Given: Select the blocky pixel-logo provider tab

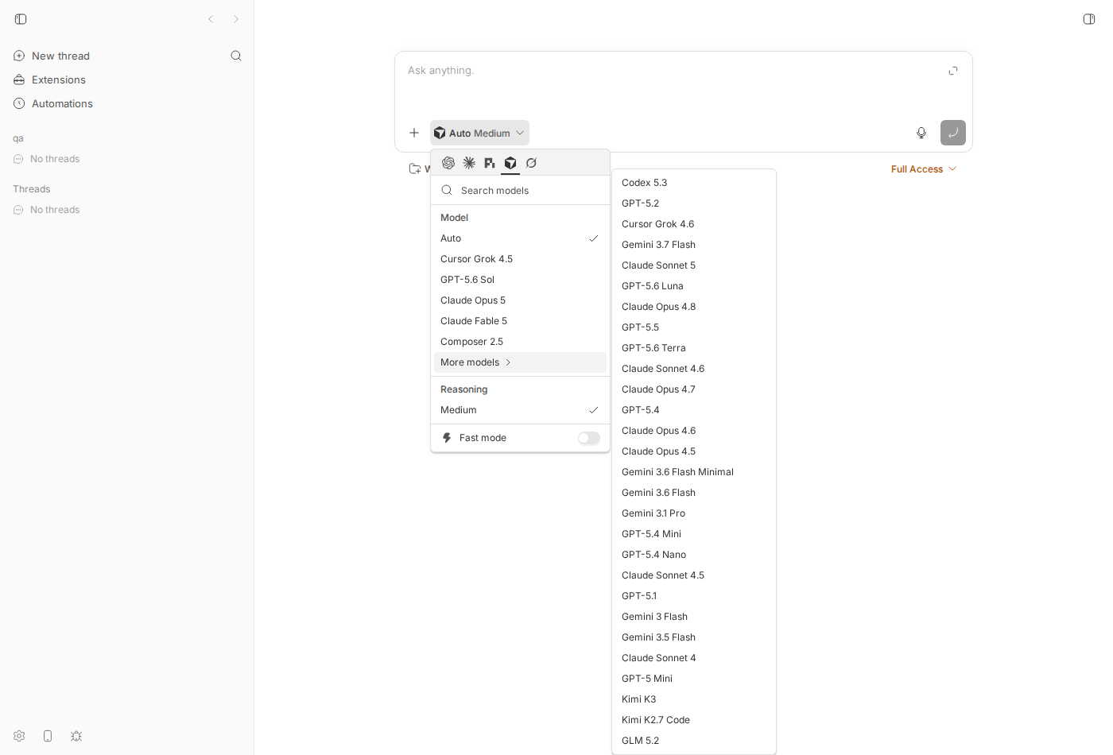Looking at the screenshot, I should [490, 163].
